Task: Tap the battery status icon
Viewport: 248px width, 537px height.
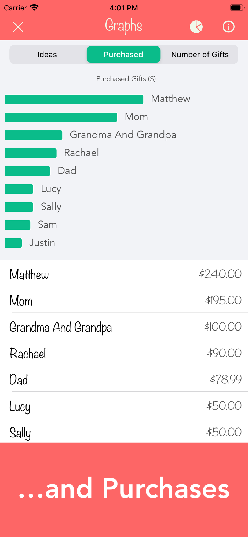Action: click(237, 8)
